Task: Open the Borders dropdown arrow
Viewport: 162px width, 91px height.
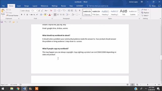Action: 79,15
